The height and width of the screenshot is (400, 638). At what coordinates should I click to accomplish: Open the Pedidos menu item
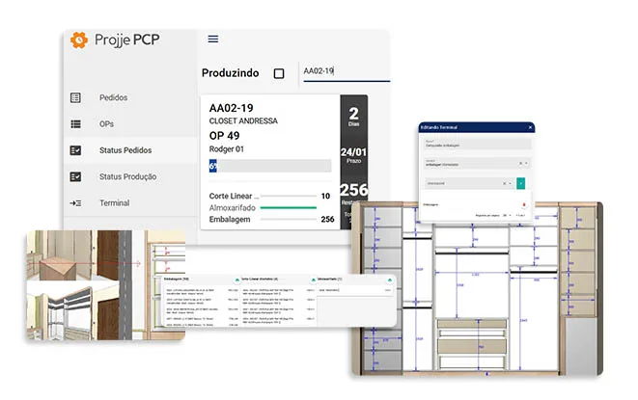click(113, 98)
